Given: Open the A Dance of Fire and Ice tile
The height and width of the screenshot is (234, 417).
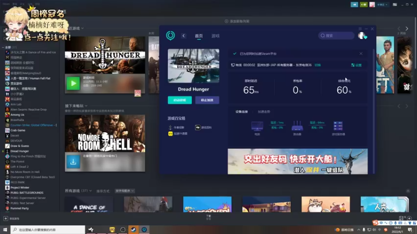Looking at the screenshot, I should 89,204.
